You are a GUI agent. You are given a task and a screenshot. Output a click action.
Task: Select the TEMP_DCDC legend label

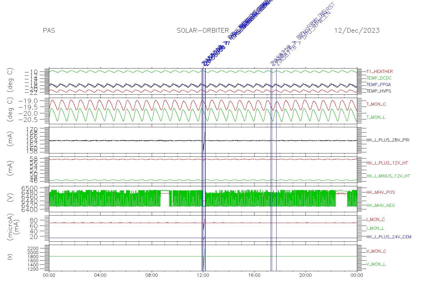pos(379,78)
